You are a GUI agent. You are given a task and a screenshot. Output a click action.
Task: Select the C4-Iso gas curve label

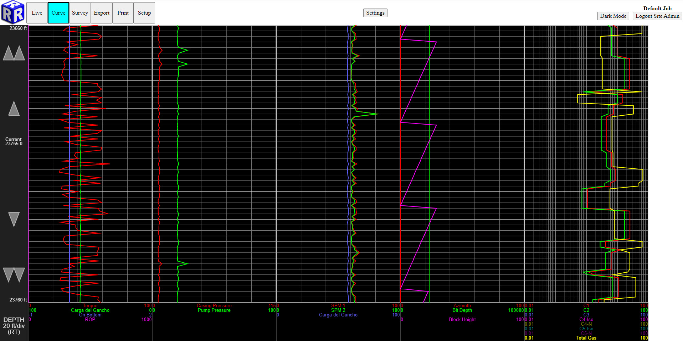click(x=586, y=319)
